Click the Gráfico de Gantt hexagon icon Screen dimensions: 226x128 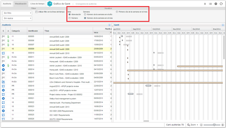point(50,4)
